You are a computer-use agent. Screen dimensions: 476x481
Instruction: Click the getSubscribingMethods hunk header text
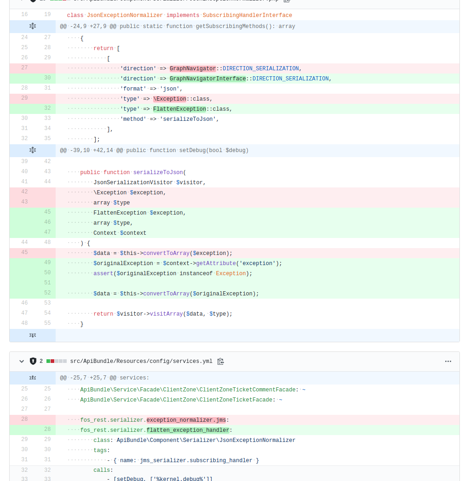coord(178,26)
